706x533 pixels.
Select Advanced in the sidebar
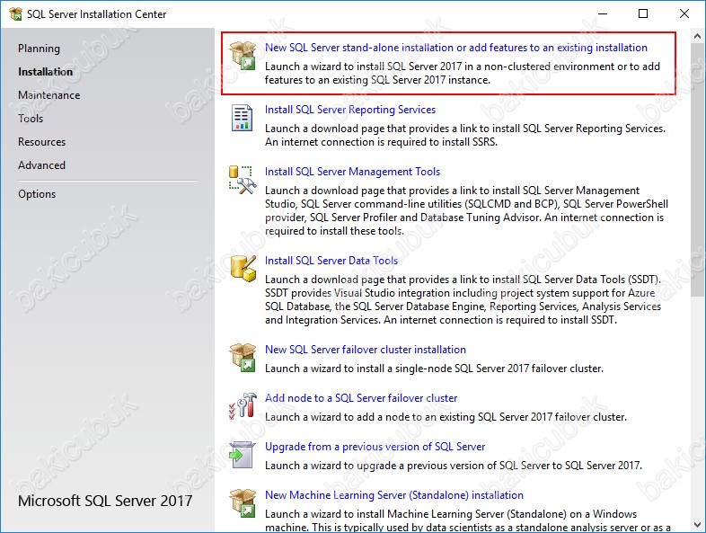[x=41, y=165]
